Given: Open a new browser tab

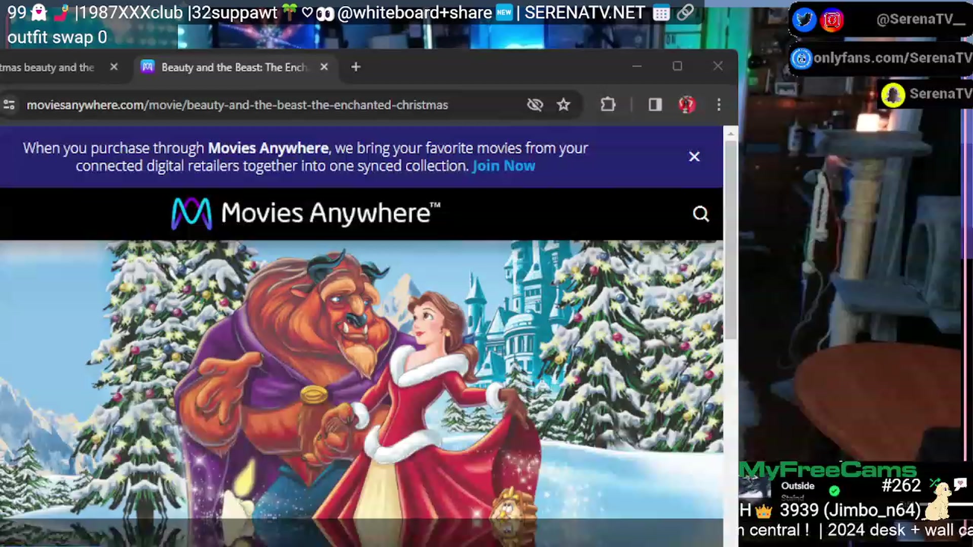Looking at the screenshot, I should [x=356, y=67].
